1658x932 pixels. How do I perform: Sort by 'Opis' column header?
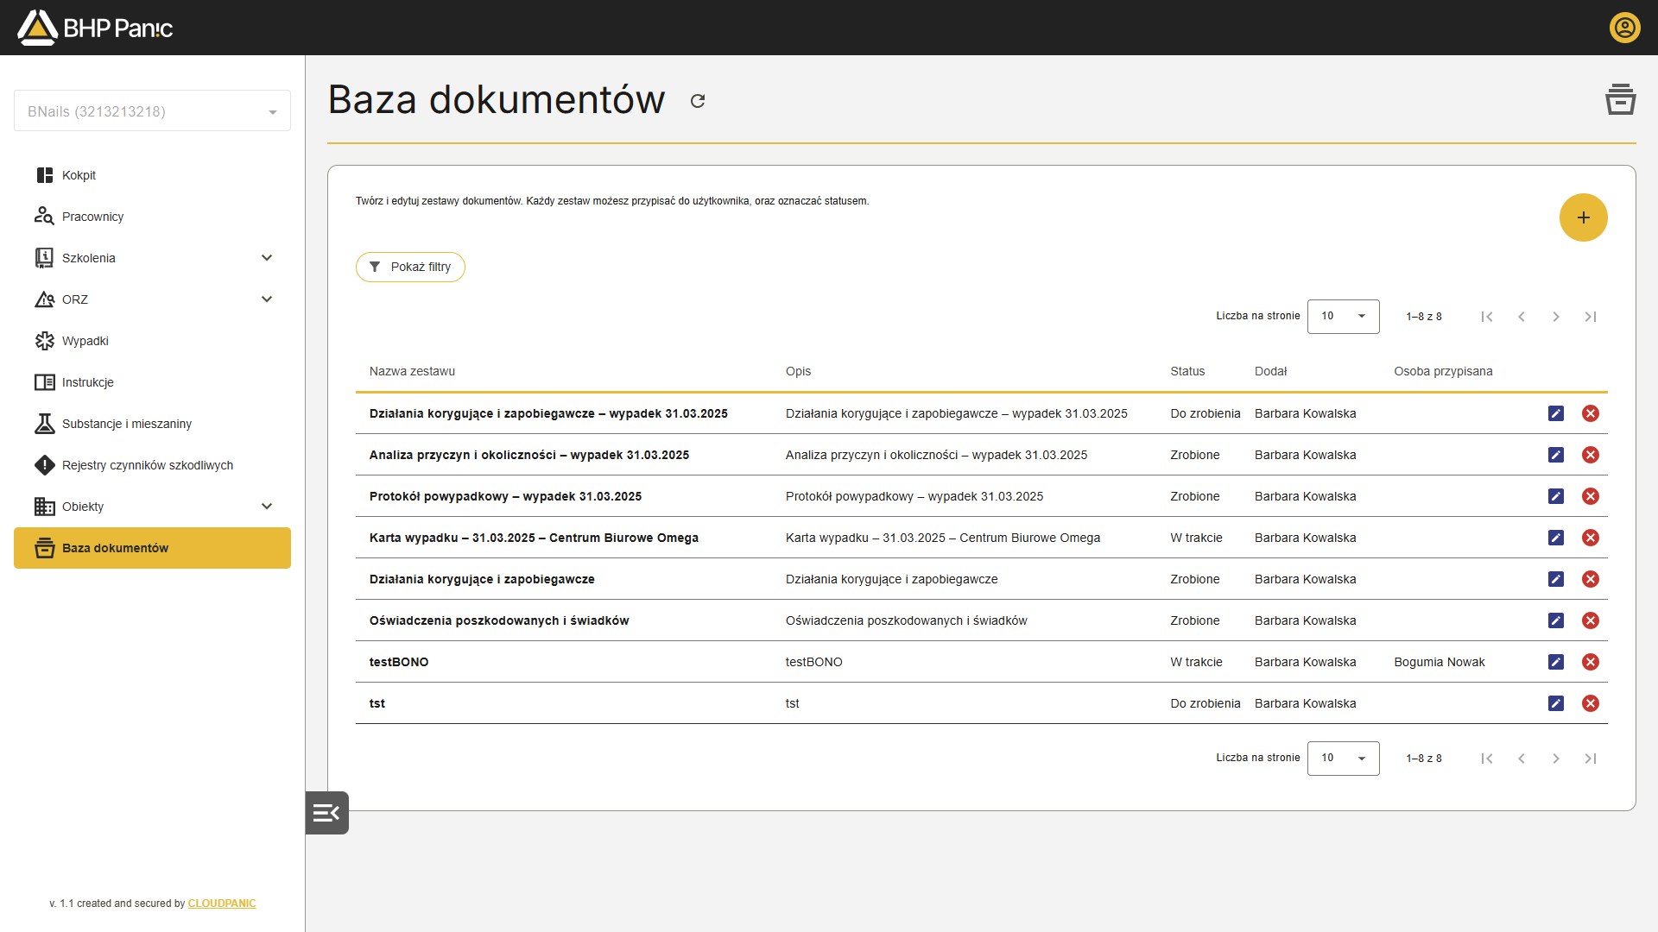(x=798, y=371)
